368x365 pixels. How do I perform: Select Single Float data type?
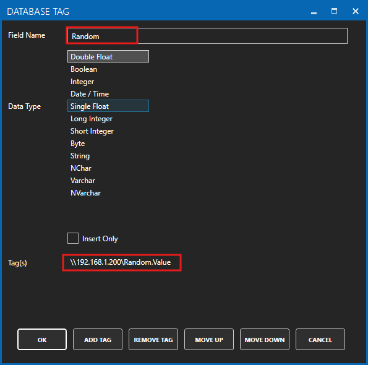point(108,106)
